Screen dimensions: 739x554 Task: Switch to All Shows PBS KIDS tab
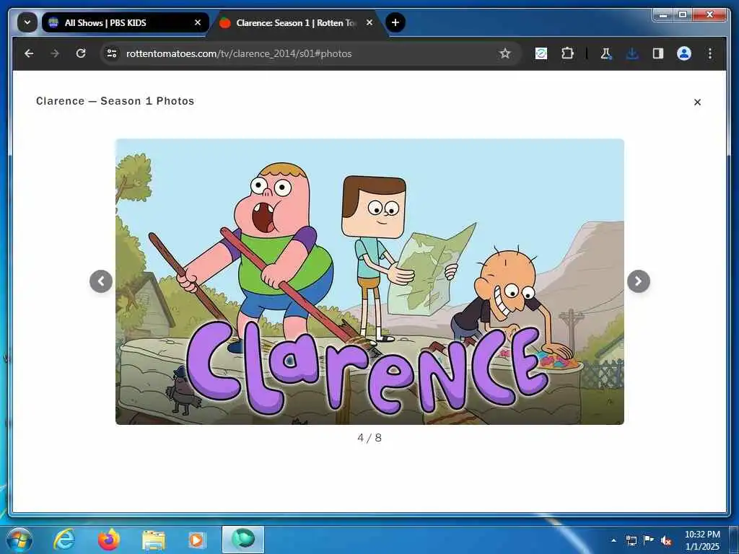point(126,22)
